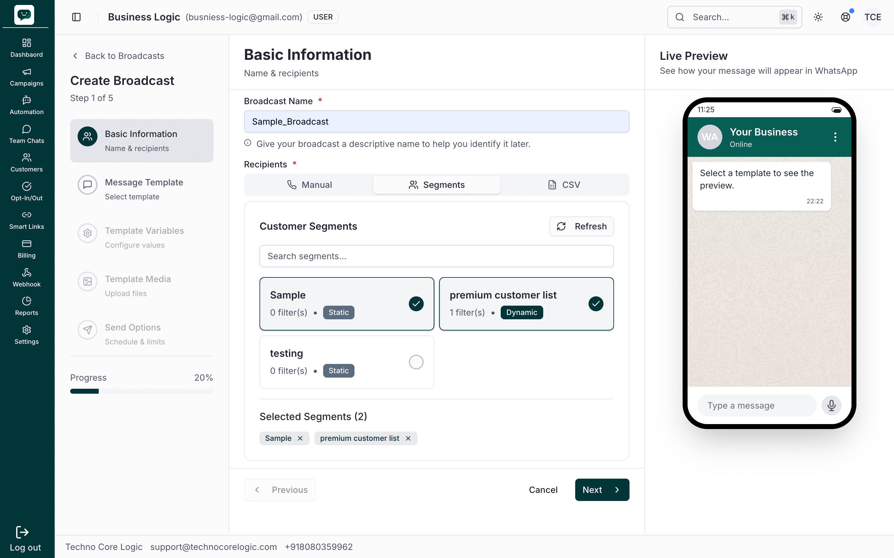The width and height of the screenshot is (894, 558).
Task: Click the busniess-logic@gmail.com email text
Action: click(x=244, y=17)
